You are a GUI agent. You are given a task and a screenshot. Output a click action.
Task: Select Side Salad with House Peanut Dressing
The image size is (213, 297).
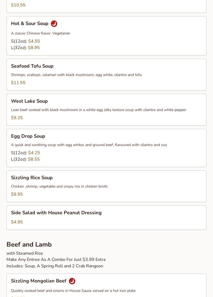[x=56, y=213]
